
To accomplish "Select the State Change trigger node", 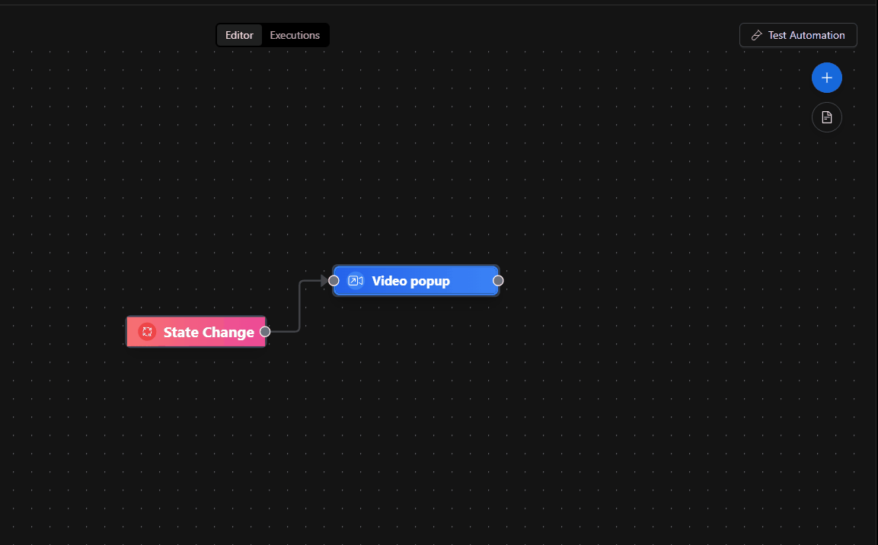I will (196, 332).
